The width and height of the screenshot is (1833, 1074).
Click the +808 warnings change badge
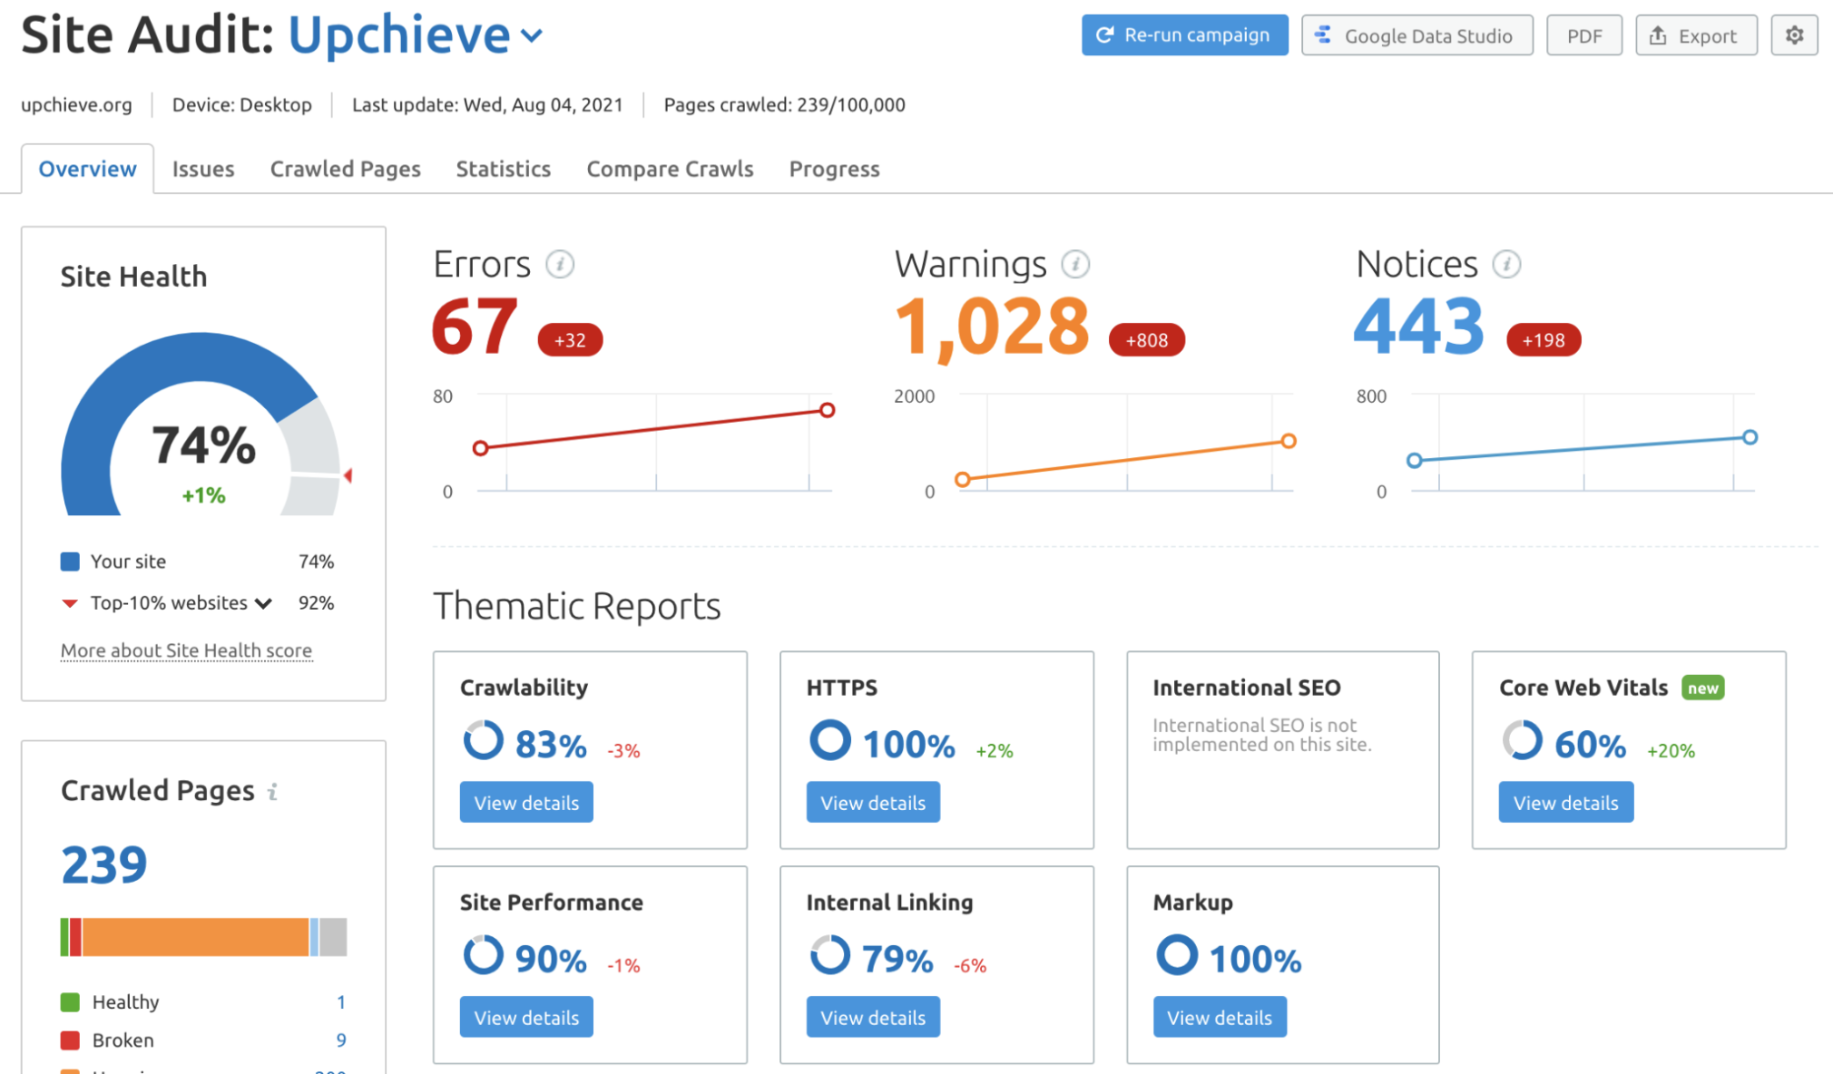(x=1146, y=340)
